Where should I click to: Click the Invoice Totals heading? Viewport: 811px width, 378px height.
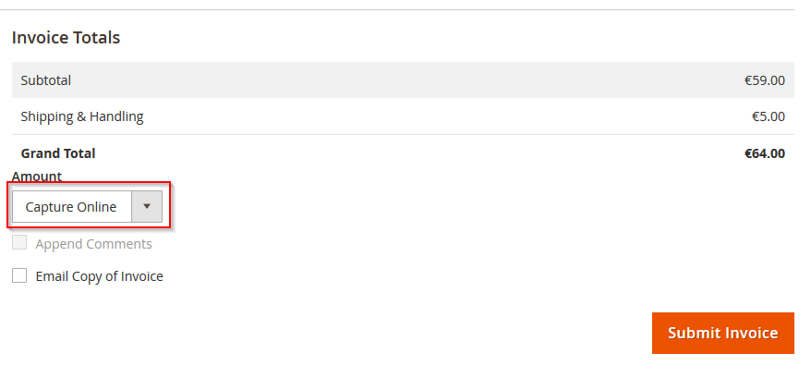point(66,38)
